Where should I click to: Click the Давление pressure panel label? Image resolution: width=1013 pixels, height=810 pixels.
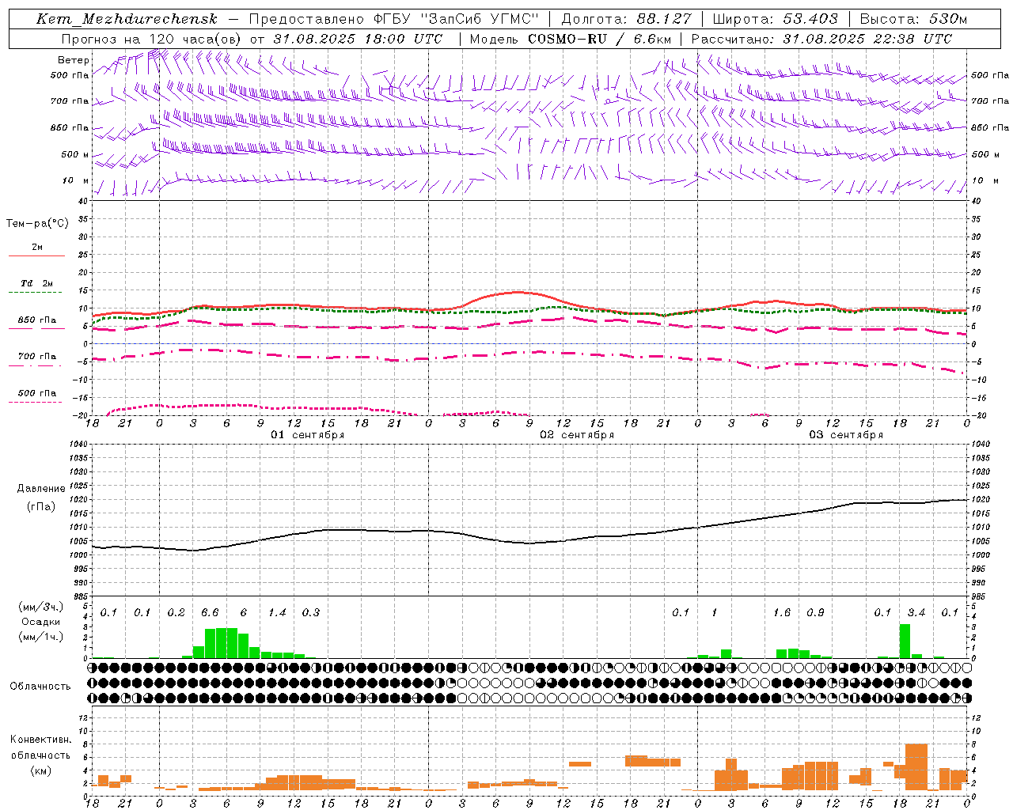pyautogui.click(x=41, y=489)
